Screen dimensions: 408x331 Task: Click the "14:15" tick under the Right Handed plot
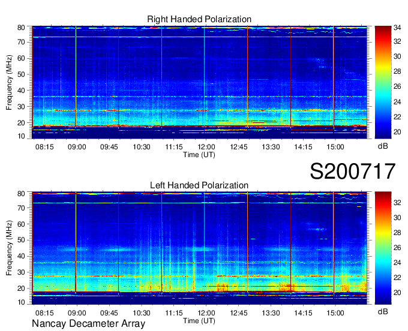(x=303, y=147)
